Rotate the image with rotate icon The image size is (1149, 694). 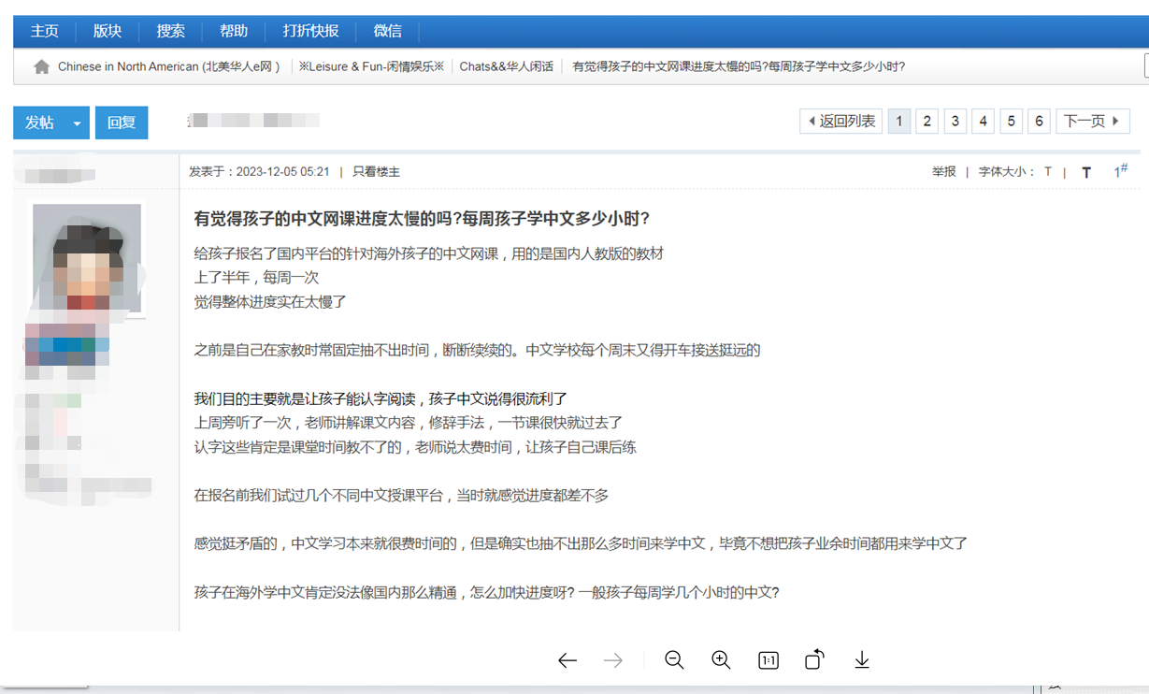[x=814, y=660]
